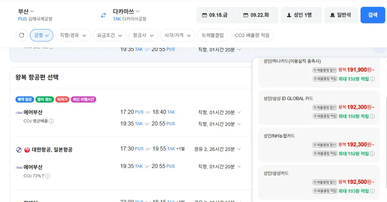Image resolution: width=387 pixels, height=202 pixels.
Task: Click the blue 검색 search button
Action: pos(373,15)
